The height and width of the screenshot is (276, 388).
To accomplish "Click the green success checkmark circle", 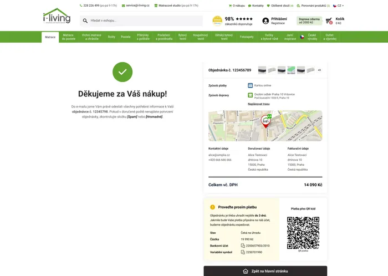I will click(122, 72).
